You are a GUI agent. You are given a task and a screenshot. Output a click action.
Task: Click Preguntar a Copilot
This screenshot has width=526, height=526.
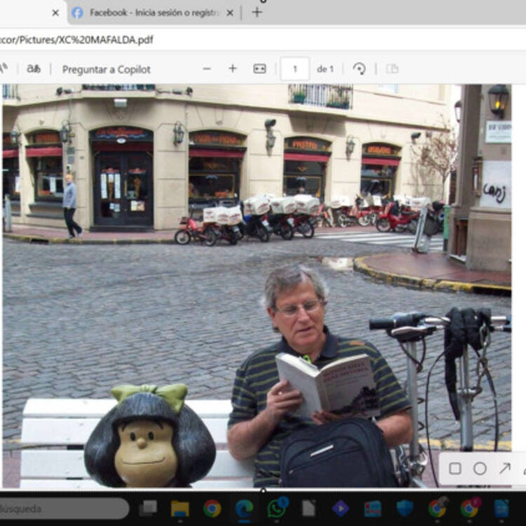[106, 69]
